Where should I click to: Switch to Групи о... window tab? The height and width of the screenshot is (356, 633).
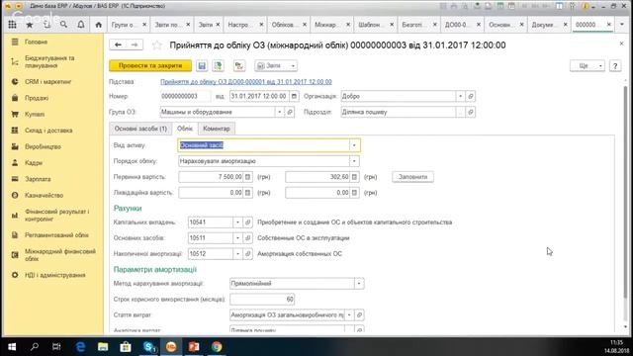(124, 25)
